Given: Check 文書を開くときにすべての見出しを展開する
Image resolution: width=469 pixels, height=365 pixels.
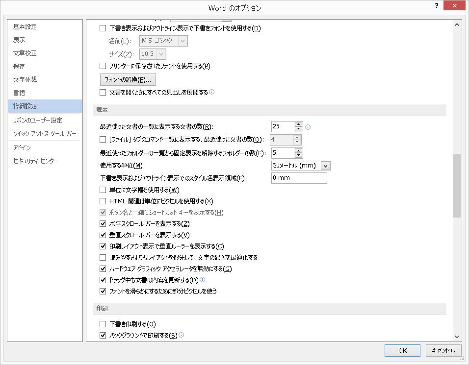Looking at the screenshot, I should pos(103,93).
